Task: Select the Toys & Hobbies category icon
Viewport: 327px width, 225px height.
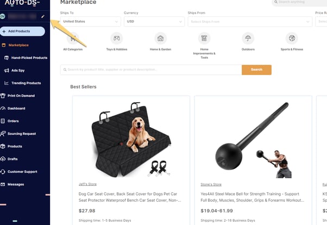Action: click(117, 39)
